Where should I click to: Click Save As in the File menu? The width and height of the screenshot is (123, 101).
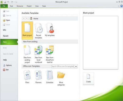tap(7, 16)
